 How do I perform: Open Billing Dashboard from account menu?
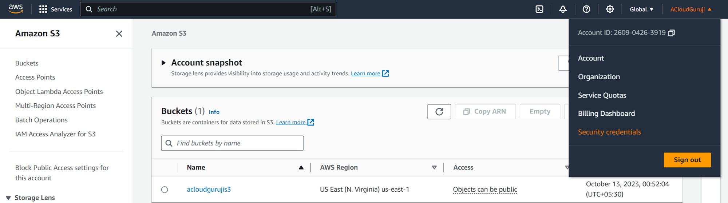[x=606, y=114]
